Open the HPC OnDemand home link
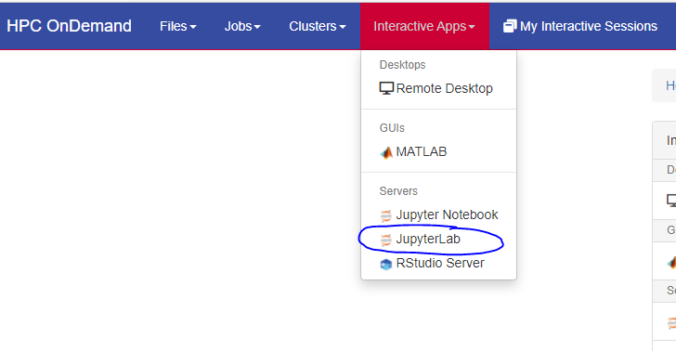 tap(69, 26)
